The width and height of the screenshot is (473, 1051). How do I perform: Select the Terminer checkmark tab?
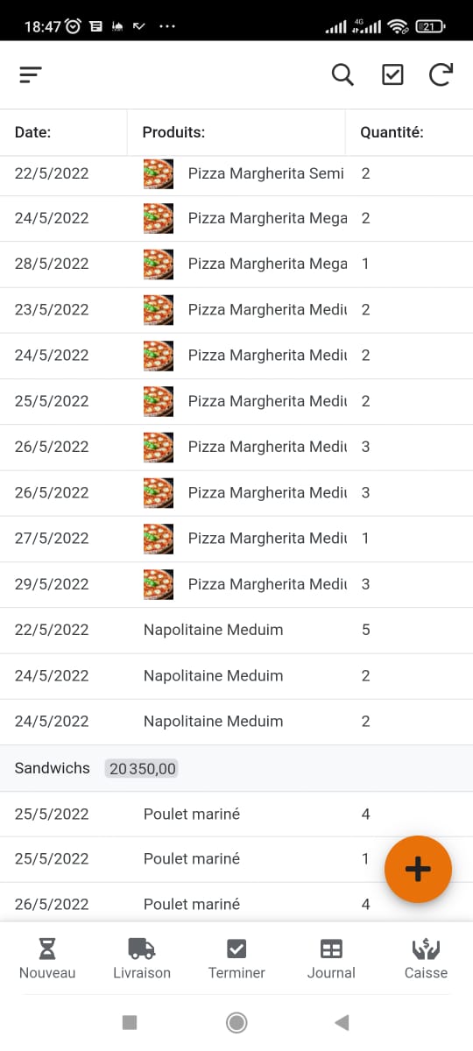pyautogui.click(x=236, y=959)
